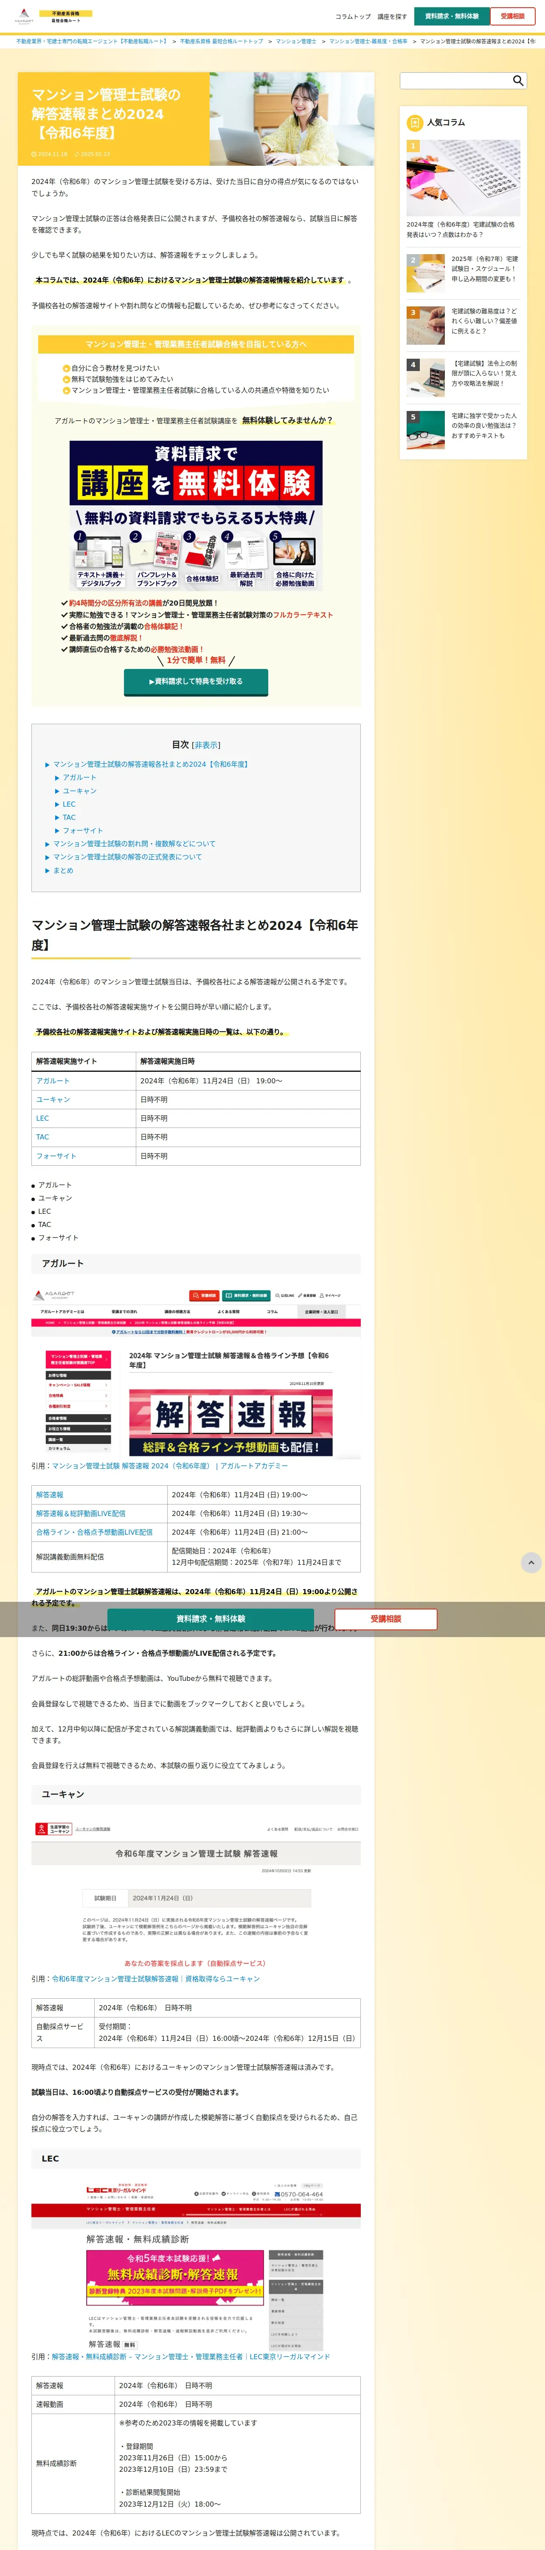Open TAC link in summary table

[42, 1136]
